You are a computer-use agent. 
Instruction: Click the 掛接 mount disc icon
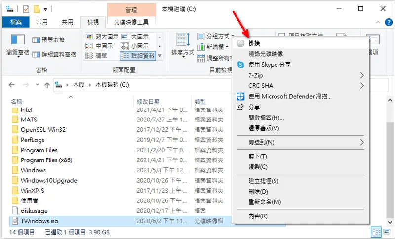(241, 43)
